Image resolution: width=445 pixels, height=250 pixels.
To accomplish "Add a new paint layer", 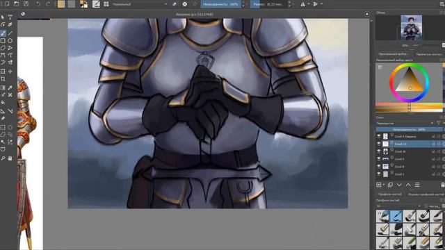I will pos(378,185).
